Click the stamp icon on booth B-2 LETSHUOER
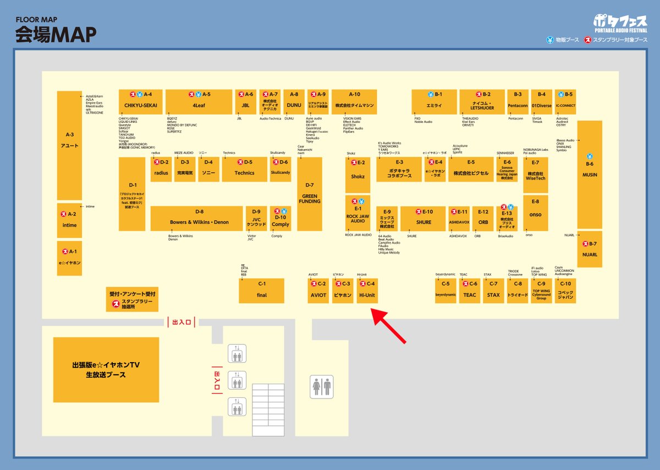The image size is (660, 470). pyautogui.click(x=478, y=94)
